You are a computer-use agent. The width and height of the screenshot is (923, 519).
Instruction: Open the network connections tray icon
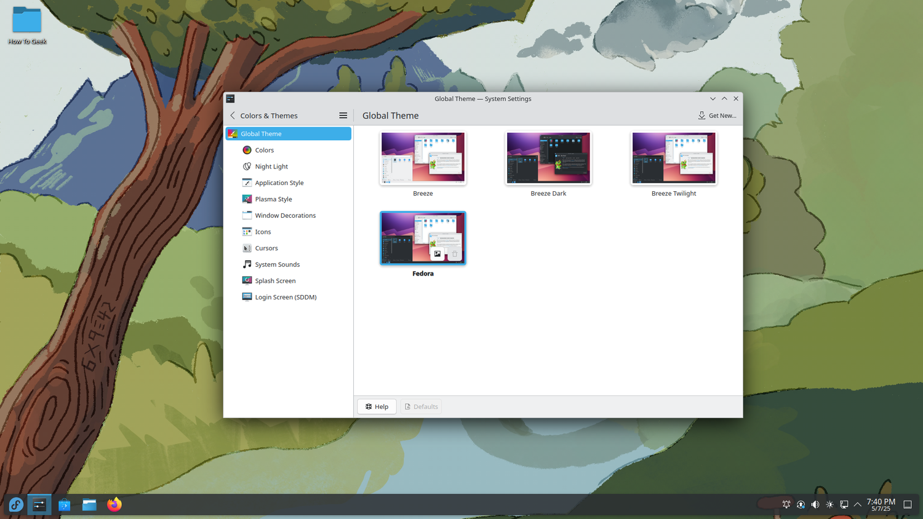point(844,505)
